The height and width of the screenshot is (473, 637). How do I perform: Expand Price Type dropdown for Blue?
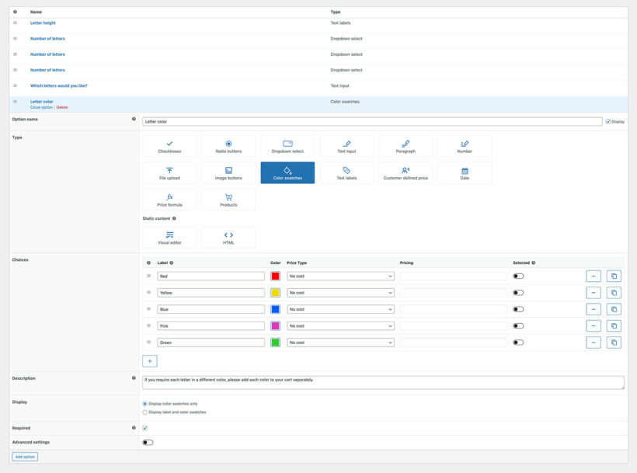click(340, 309)
